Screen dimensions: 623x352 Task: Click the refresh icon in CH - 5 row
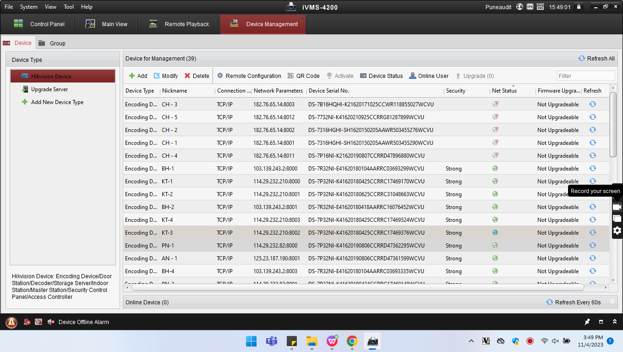click(x=593, y=117)
